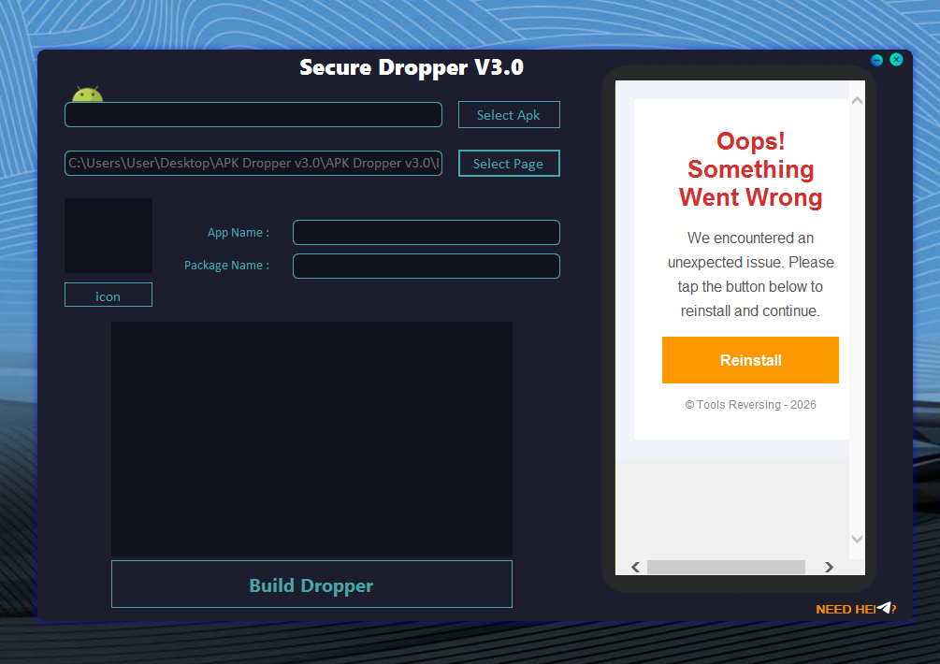Click the icon button below the preview square
This screenshot has height=664, width=940.
(x=108, y=295)
